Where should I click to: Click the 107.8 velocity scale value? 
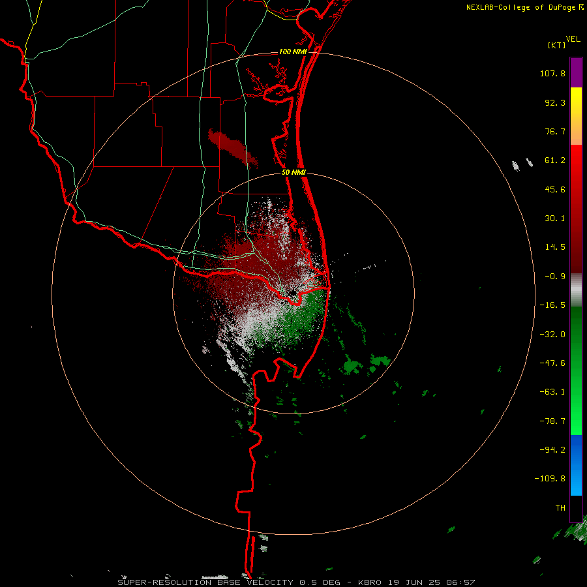click(x=552, y=73)
